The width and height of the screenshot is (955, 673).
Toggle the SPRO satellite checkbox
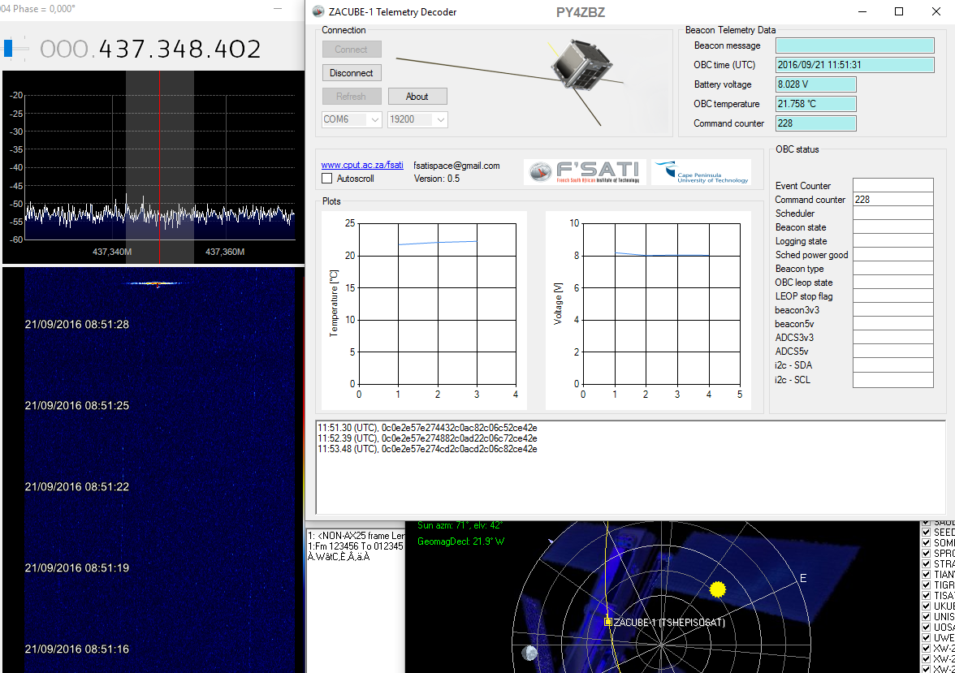coord(926,553)
